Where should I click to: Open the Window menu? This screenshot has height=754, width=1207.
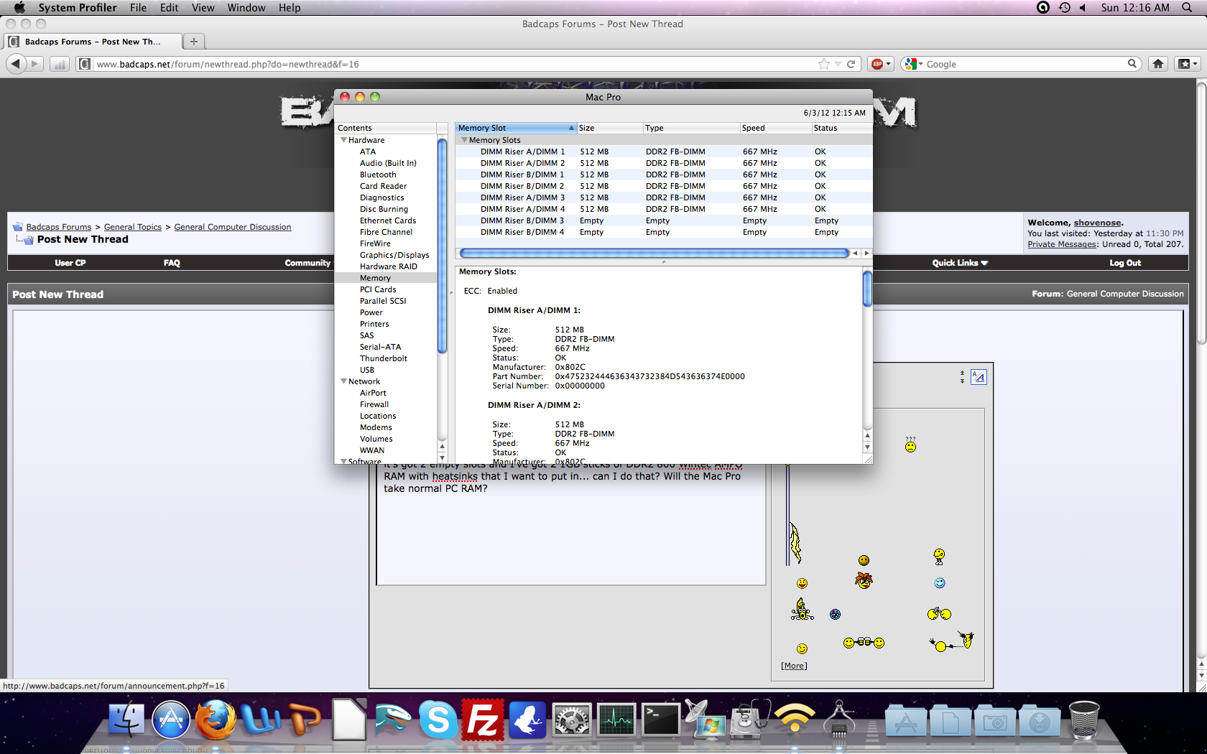[246, 7]
